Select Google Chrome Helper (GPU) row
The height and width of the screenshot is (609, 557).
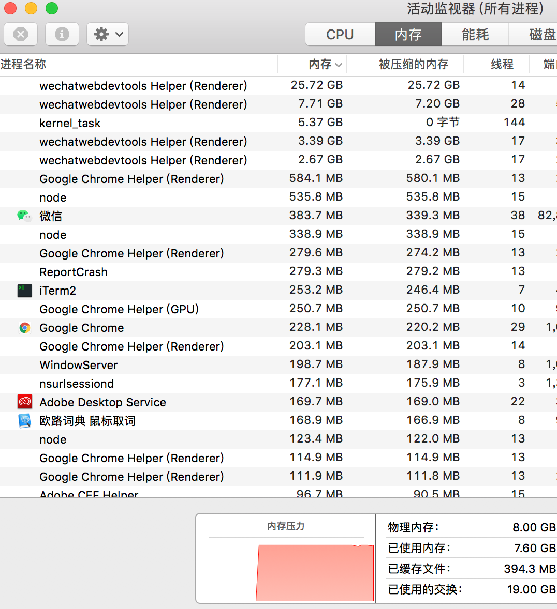pos(278,309)
